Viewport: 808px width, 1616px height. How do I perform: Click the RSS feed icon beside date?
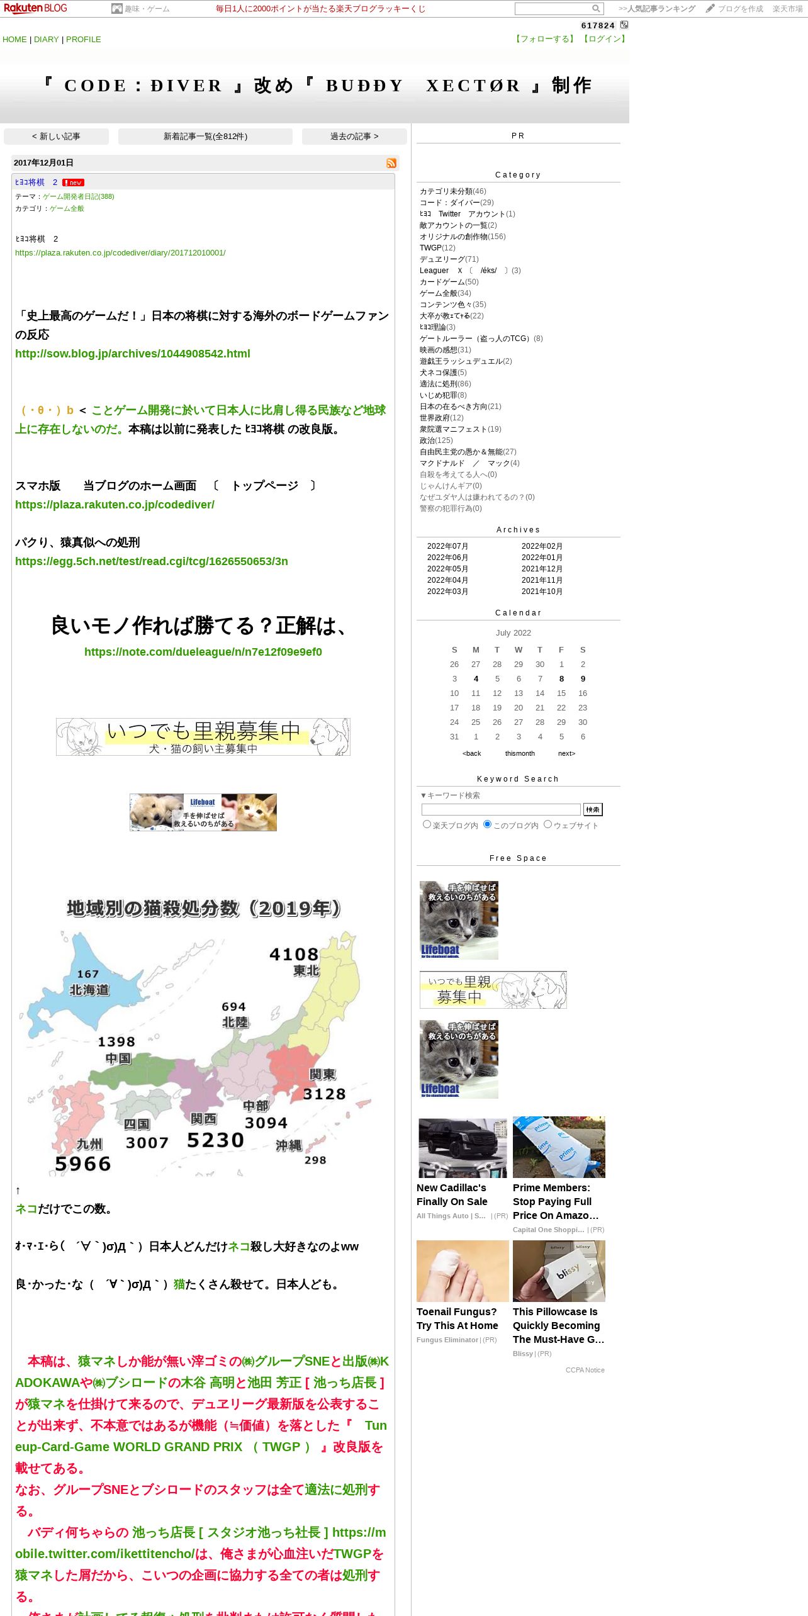(x=391, y=163)
